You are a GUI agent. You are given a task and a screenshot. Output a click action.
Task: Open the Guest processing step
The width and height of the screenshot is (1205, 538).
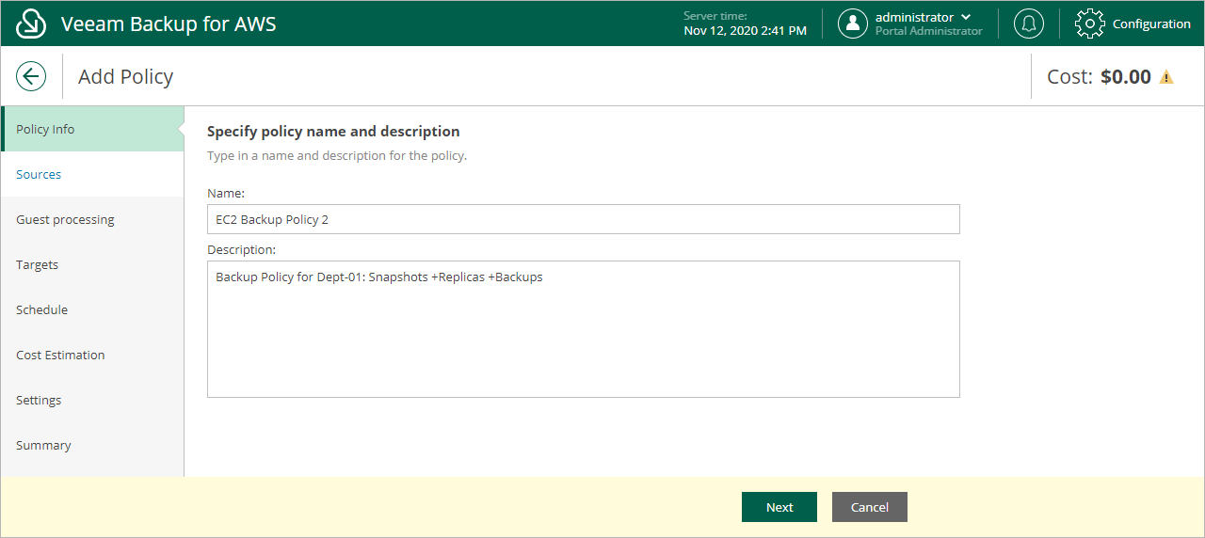pos(92,219)
